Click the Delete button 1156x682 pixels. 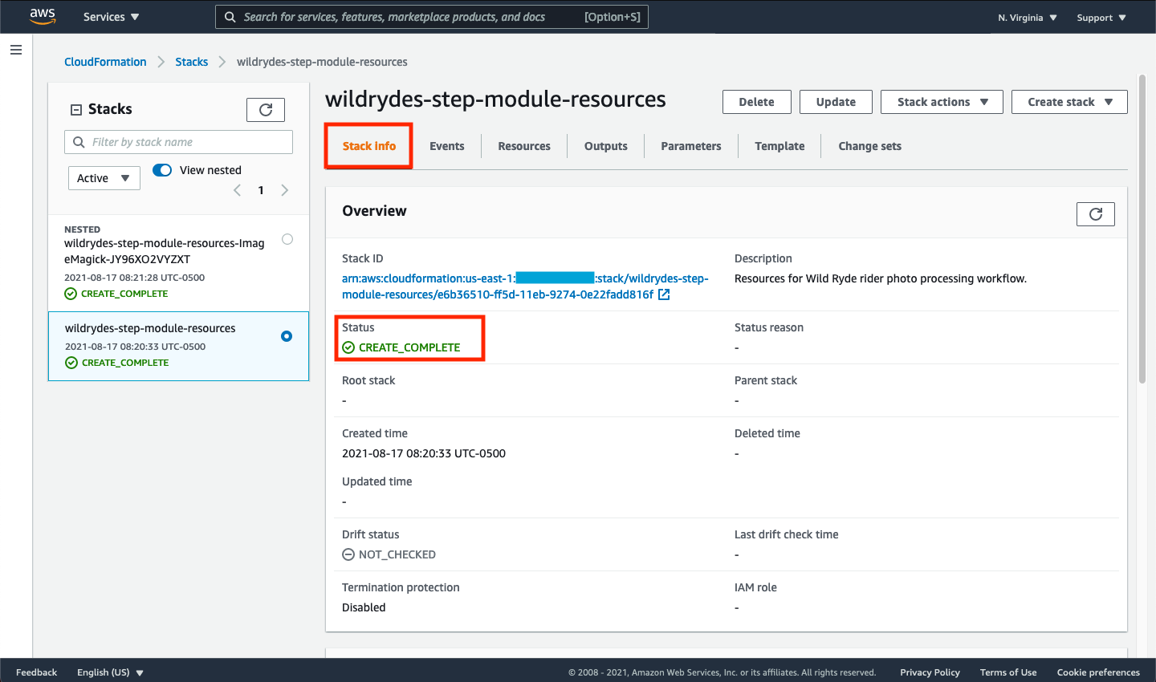757,102
